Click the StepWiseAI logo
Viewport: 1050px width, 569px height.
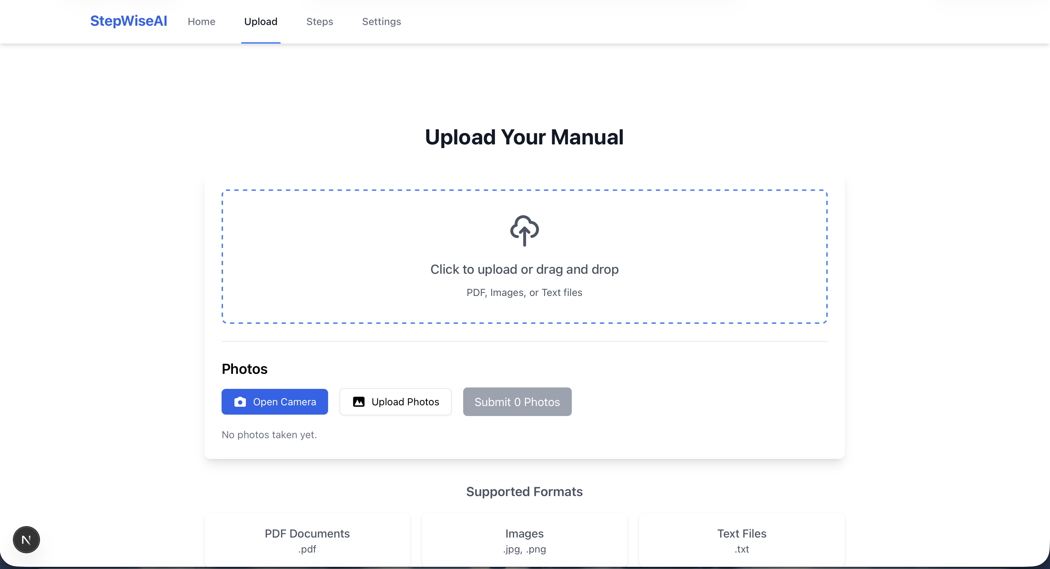[x=128, y=21]
